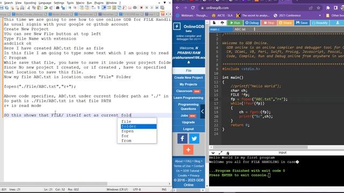This screenshot has width=344, height=193.
Task: Click the Save All icon in Notepad++ toolbar
Action: 6,8
